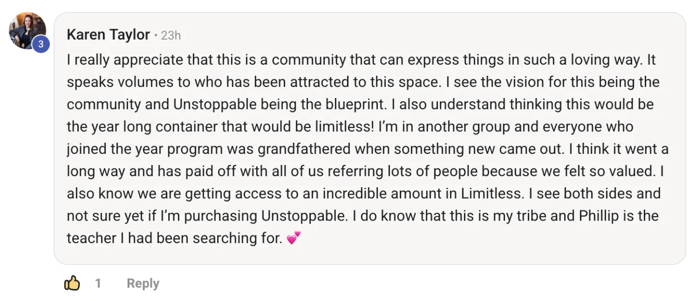Click the word "attracted" in the comment

coord(321,83)
